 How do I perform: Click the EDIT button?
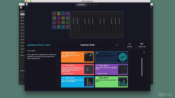[117, 45]
